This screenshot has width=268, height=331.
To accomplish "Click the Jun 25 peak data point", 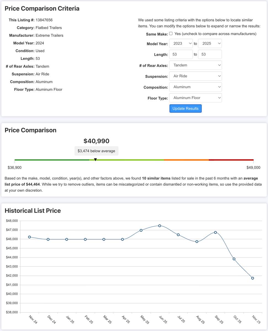I will pyautogui.click(x=160, y=226).
